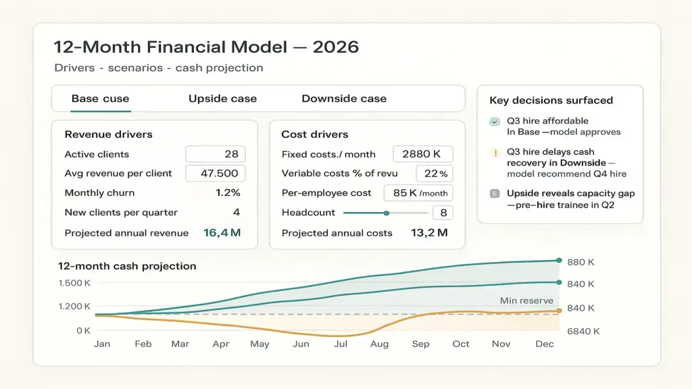692x389 pixels.
Task: Click the middle green line endpoint at 840 K
Action: click(x=559, y=282)
